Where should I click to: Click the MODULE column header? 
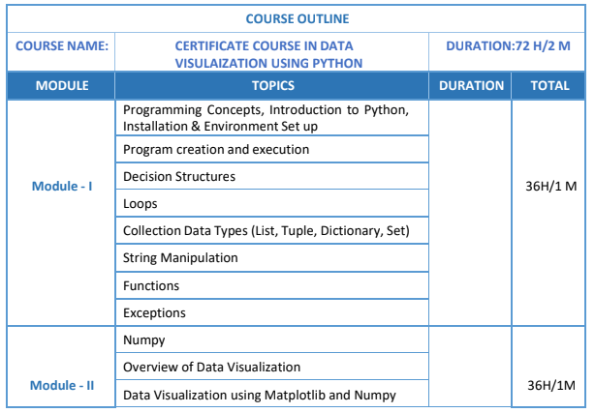coord(62,85)
